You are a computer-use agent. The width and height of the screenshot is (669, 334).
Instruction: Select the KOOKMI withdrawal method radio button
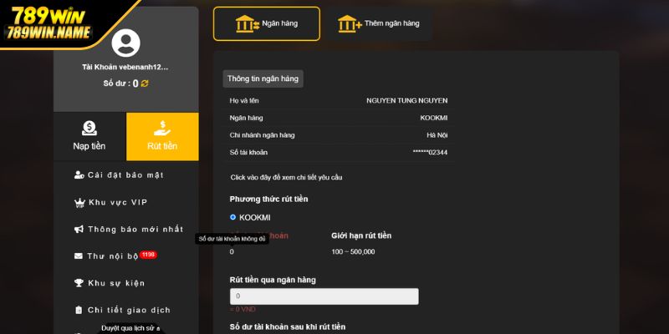pyautogui.click(x=232, y=217)
